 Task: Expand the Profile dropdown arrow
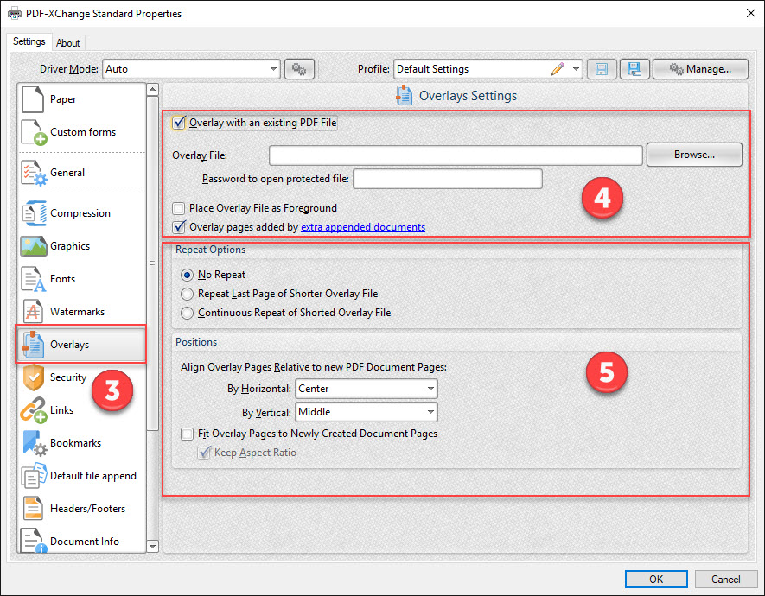pos(576,69)
